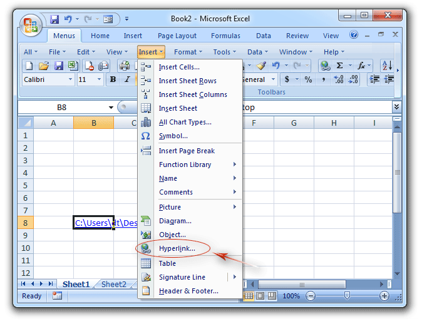Click Save As Excel workbook icon
The image size is (422, 324).
pyautogui.click(x=73, y=66)
